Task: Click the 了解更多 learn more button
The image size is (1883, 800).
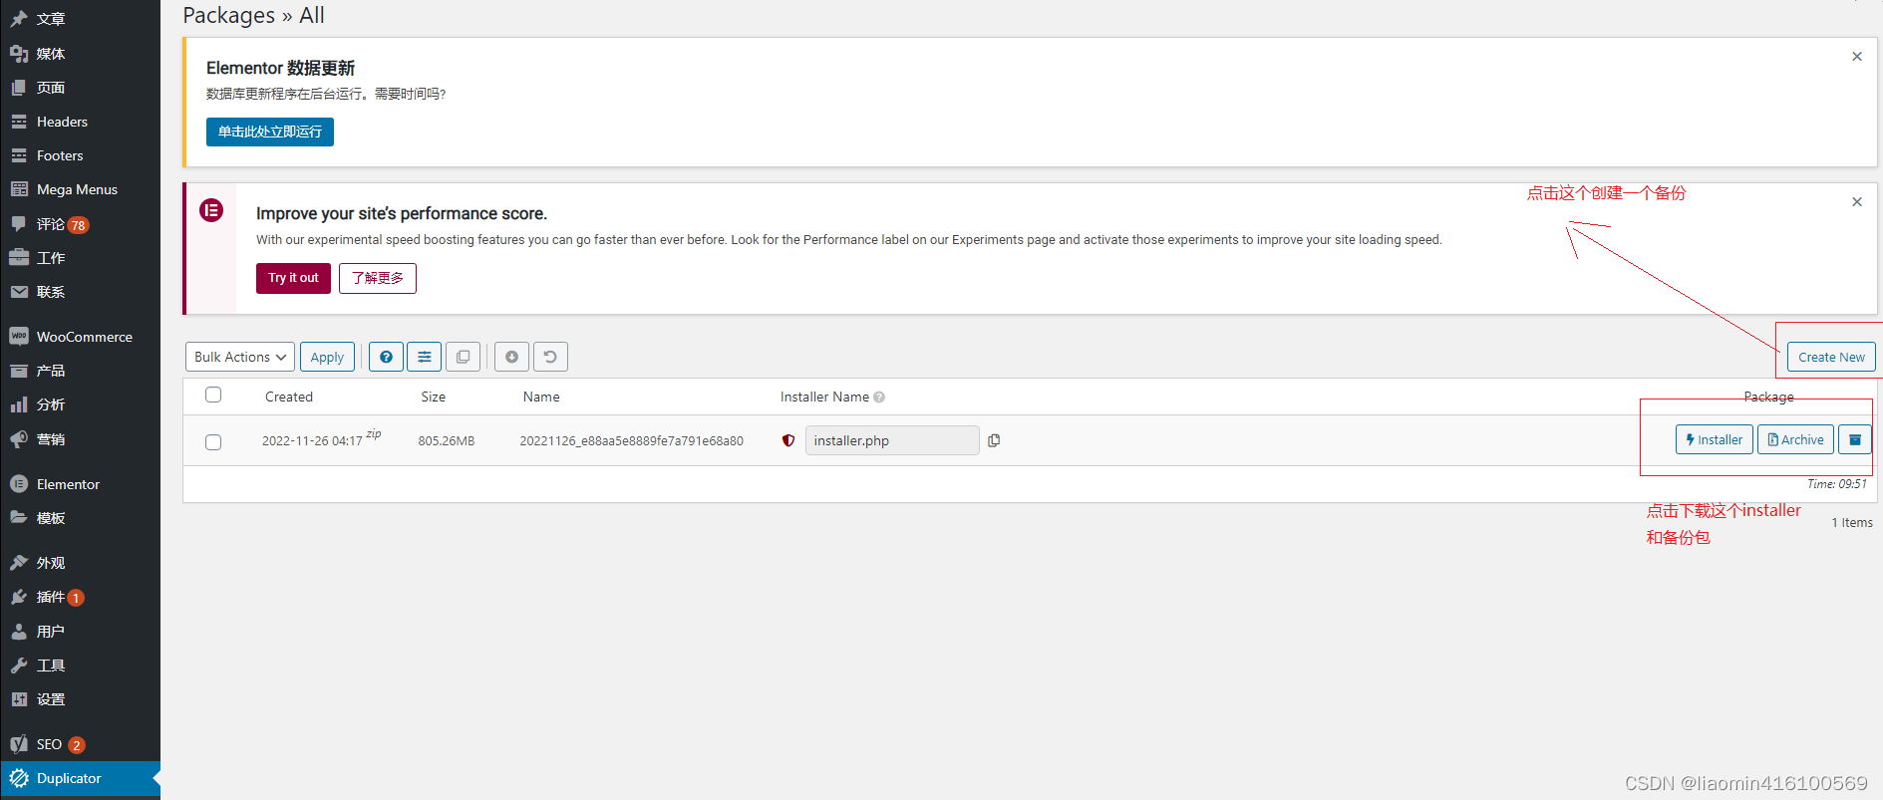Action: point(378,278)
